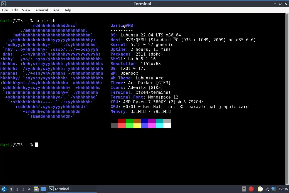
Task: Switch to workspace 1 in pager
Action: [x=11, y=189]
